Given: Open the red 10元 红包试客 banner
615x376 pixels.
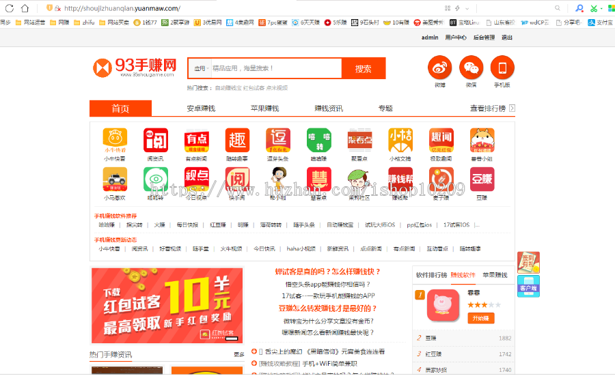Looking at the screenshot, I should point(167,306).
